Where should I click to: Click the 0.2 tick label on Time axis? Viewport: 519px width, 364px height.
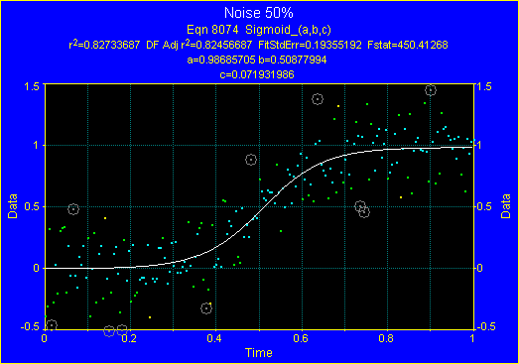129,338
